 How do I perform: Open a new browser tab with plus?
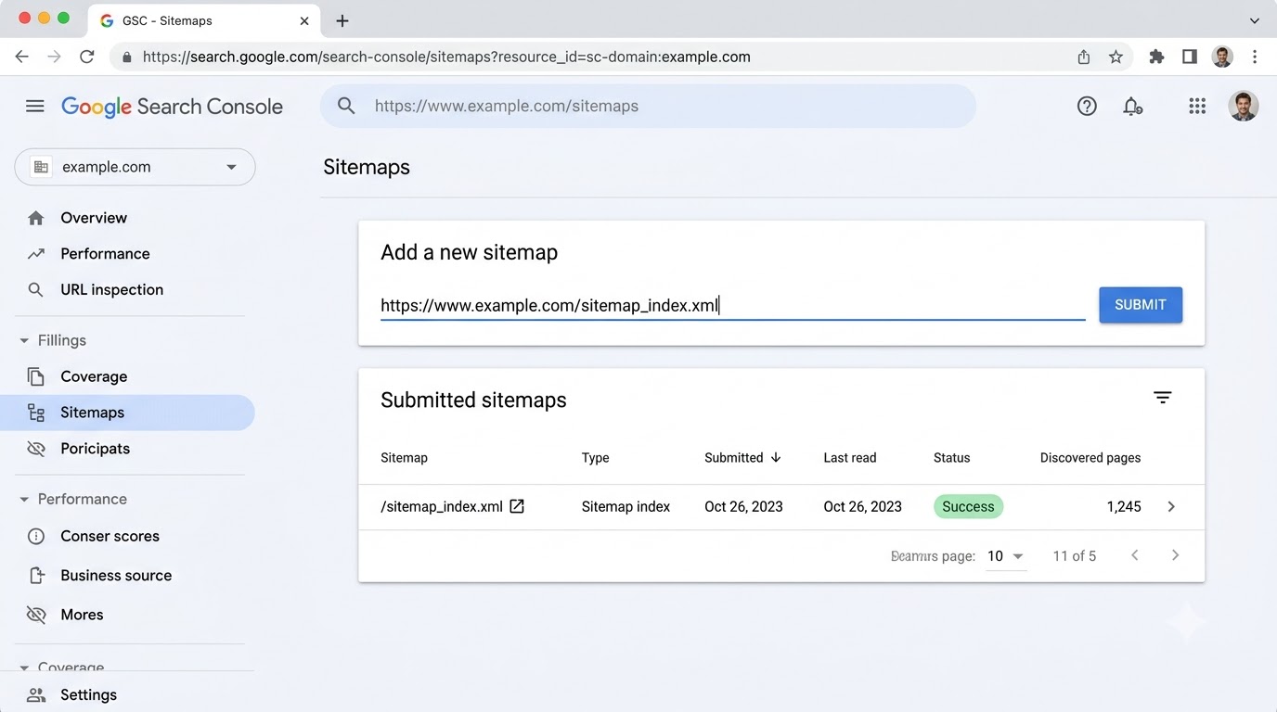coord(342,20)
